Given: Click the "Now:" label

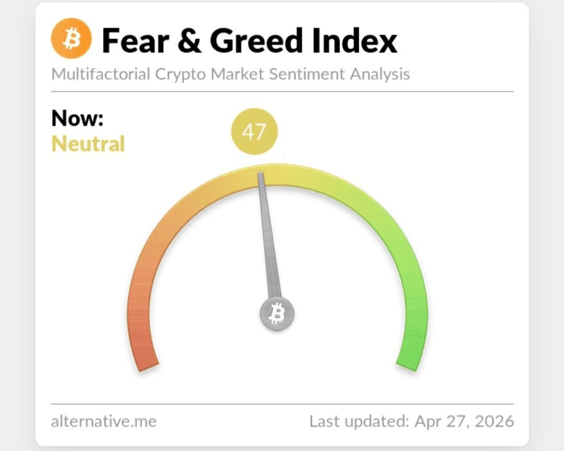Looking at the screenshot, I should pos(77,119).
